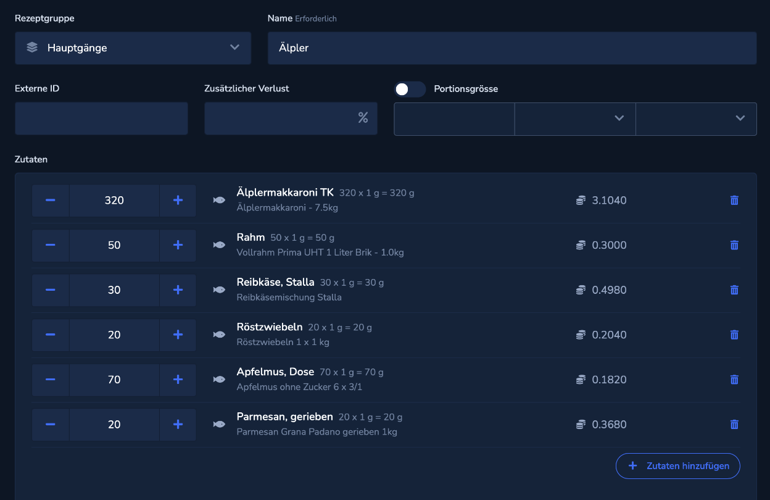Image resolution: width=770 pixels, height=500 pixels.
Task: Click Zutaten hinzufügen button
Action: (x=678, y=466)
